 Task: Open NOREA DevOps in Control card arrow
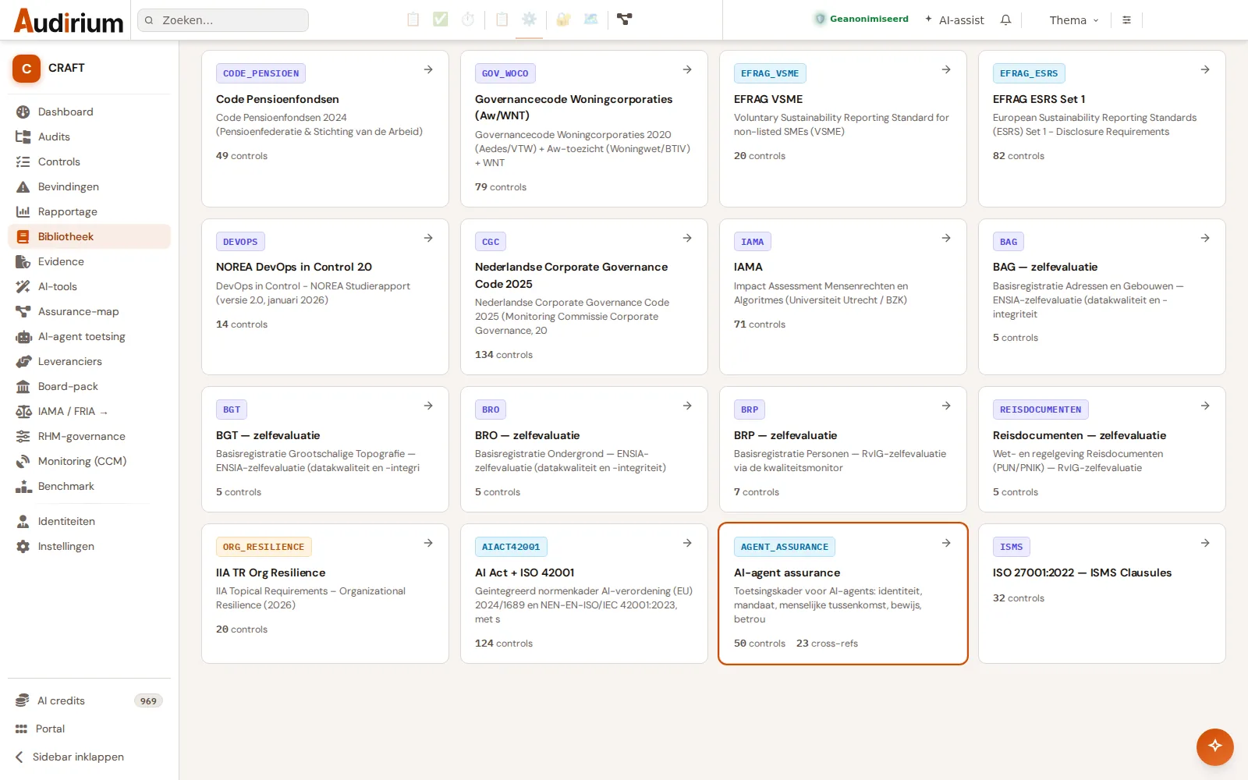point(428,238)
